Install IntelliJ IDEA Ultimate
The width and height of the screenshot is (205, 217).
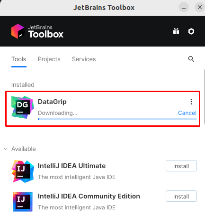point(181,166)
